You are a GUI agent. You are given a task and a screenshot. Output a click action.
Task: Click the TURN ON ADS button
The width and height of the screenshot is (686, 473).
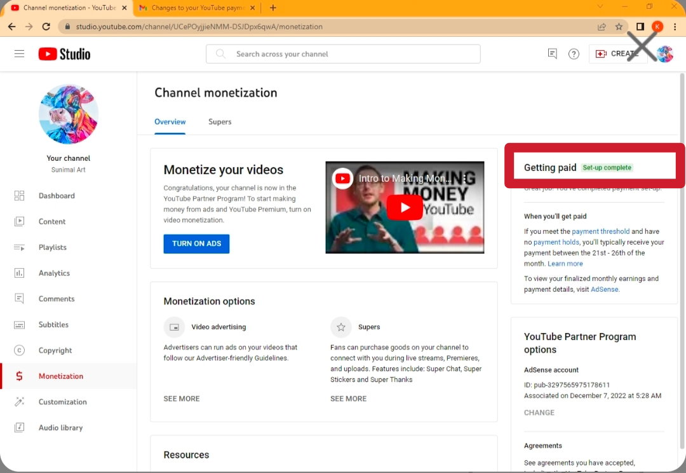click(x=196, y=244)
